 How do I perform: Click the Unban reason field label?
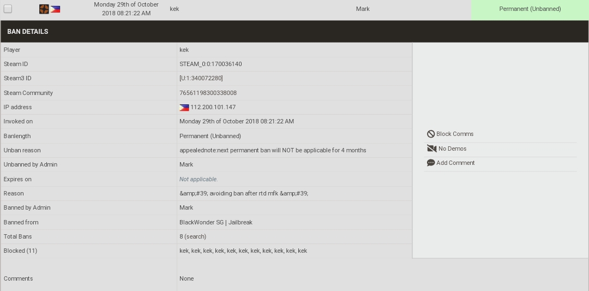22,150
